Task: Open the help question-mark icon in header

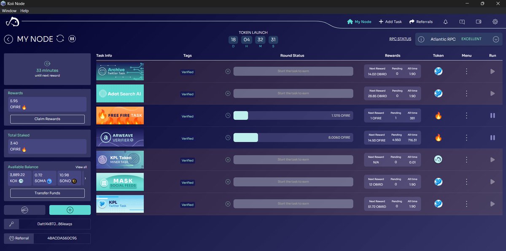Action: [462, 22]
